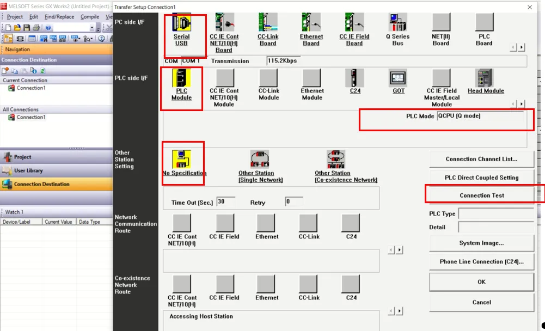
Task: Open the device display toolbar dropdown arrow
Action: [x=79, y=38]
